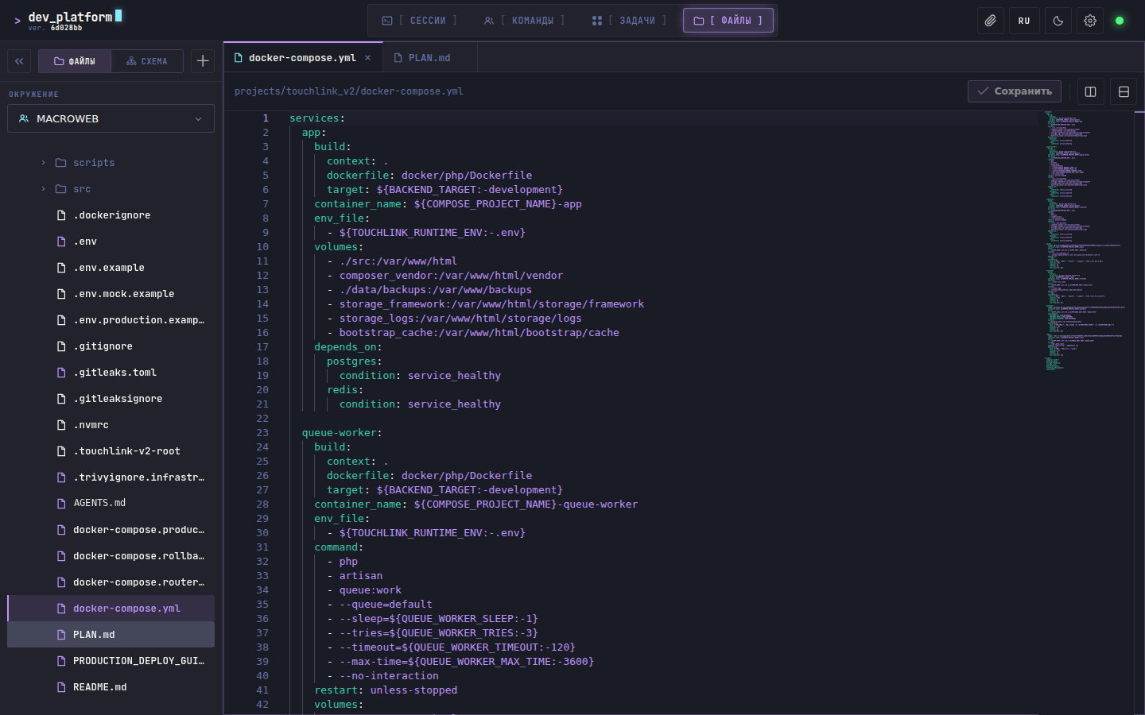Image resolution: width=1145 pixels, height=715 pixels.
Task: Open the .touchlink-v2-root file
Action: point(111,451)
